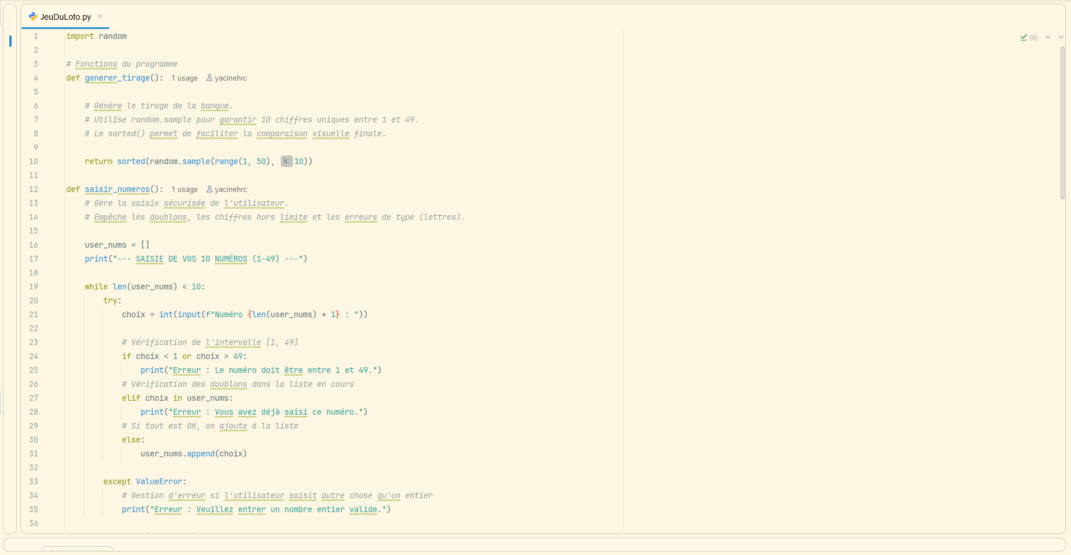Click the 'return sorted(random.sample' statement
The image size is (1071, 555).
(198, 161)
